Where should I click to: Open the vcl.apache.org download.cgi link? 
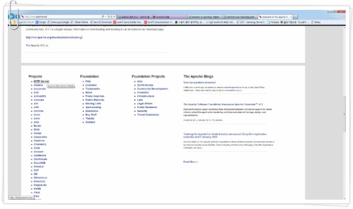coord(54,37)
